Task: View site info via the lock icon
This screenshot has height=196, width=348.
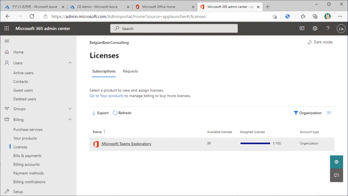Action: click(46, 16)
